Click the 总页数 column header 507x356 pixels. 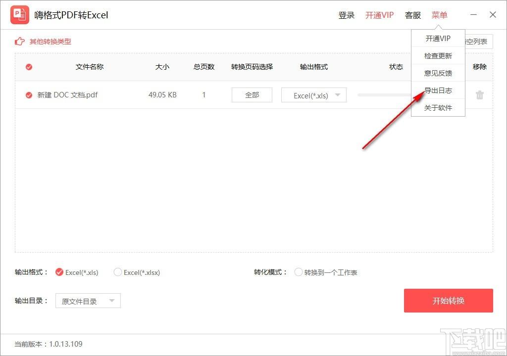click(x=203, y=67)
